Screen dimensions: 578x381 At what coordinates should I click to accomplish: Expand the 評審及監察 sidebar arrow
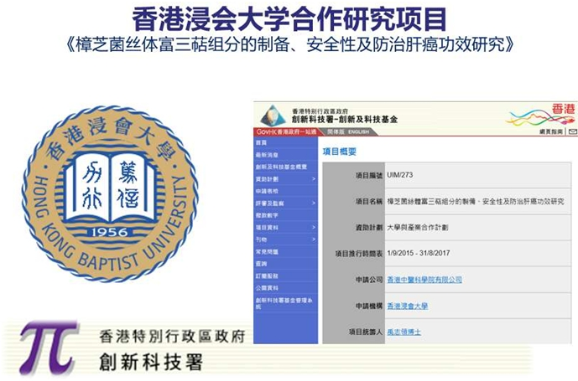tap(314, 203)
